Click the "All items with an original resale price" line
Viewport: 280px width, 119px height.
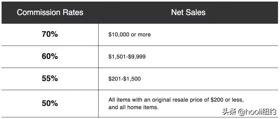pos(176,100)
